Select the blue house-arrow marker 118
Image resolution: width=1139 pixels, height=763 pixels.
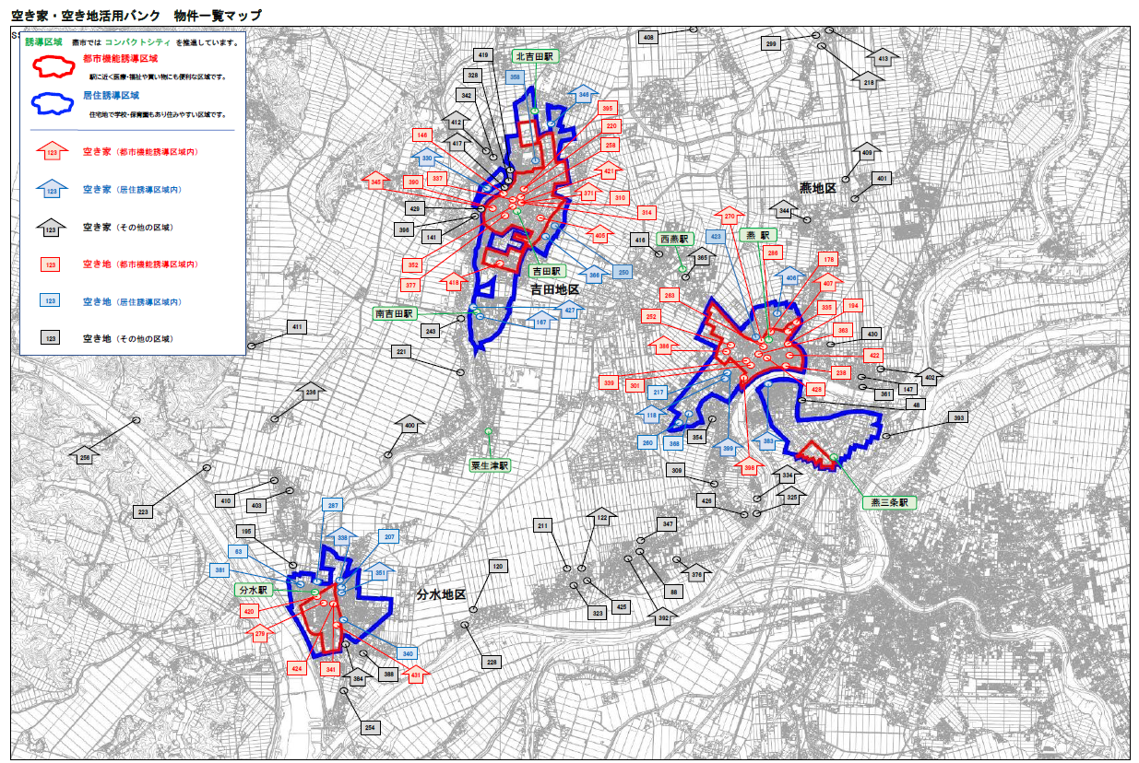click(x=651, y=414)
